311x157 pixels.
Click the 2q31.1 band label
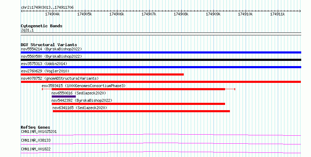pos(27,30)
